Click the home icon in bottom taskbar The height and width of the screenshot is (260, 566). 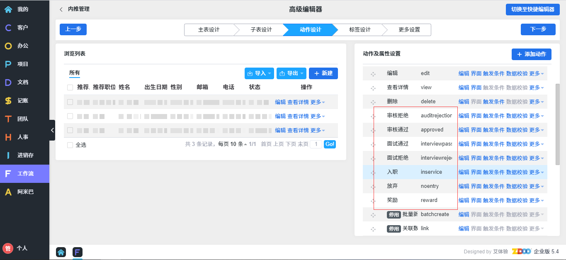coord(61,252)
